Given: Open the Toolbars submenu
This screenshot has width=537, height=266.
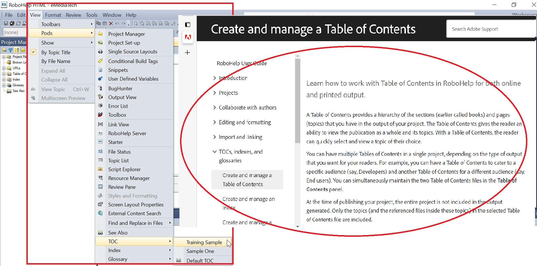Looking at the screenshot, I should click(x=62, y=24).
